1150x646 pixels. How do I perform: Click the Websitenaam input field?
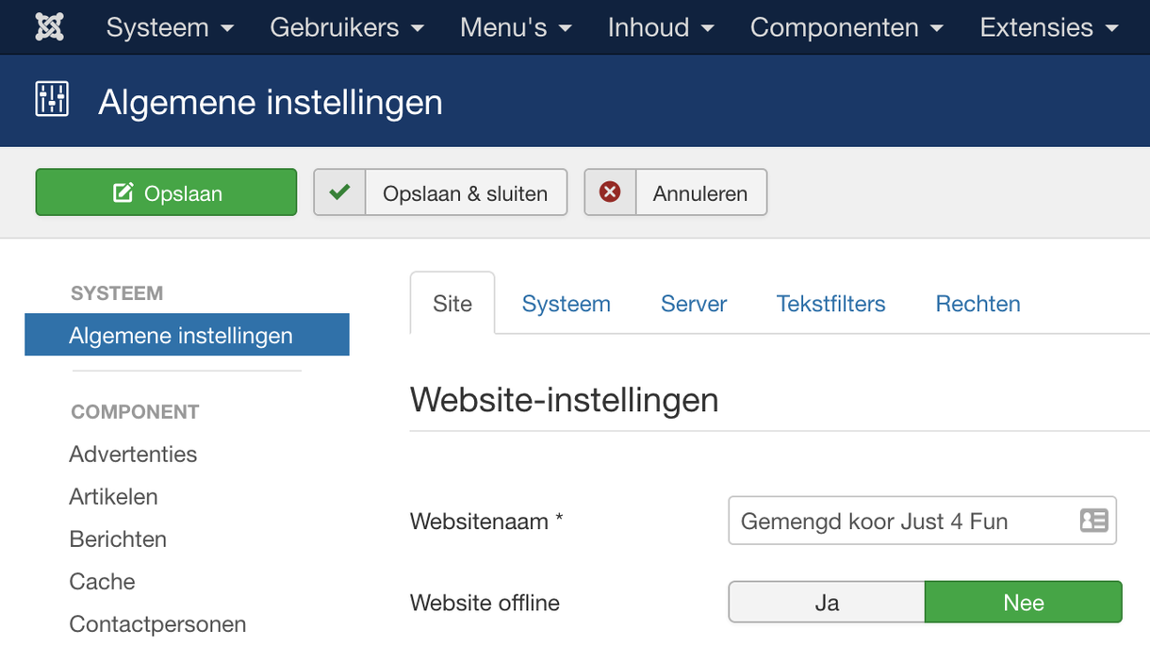tap(922, 521)
